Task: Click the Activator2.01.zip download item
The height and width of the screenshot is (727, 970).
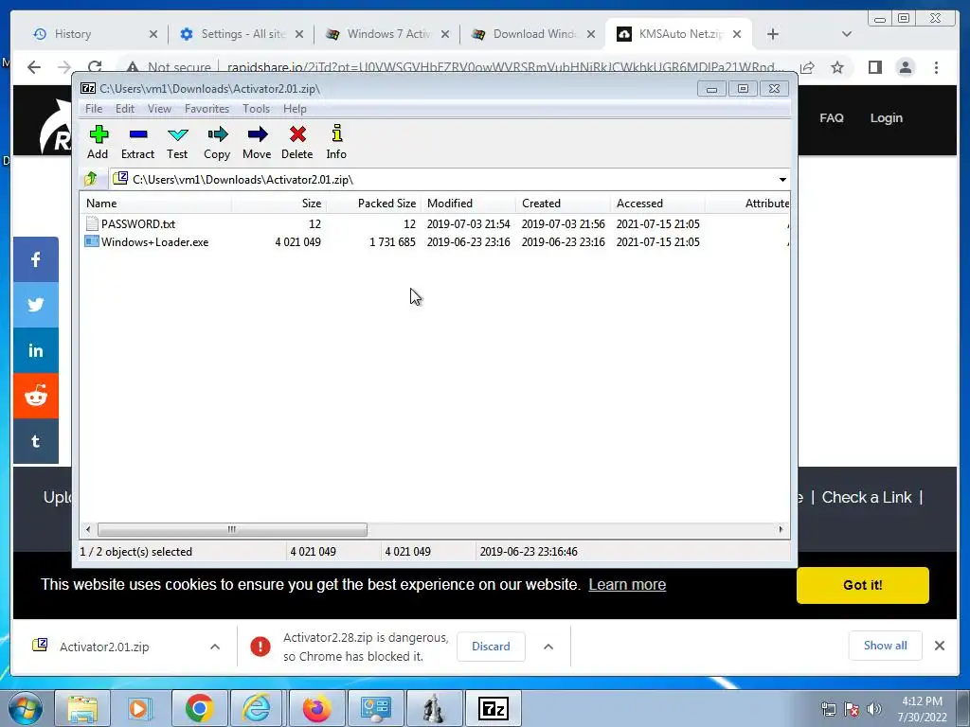Action: click(104, 647)
